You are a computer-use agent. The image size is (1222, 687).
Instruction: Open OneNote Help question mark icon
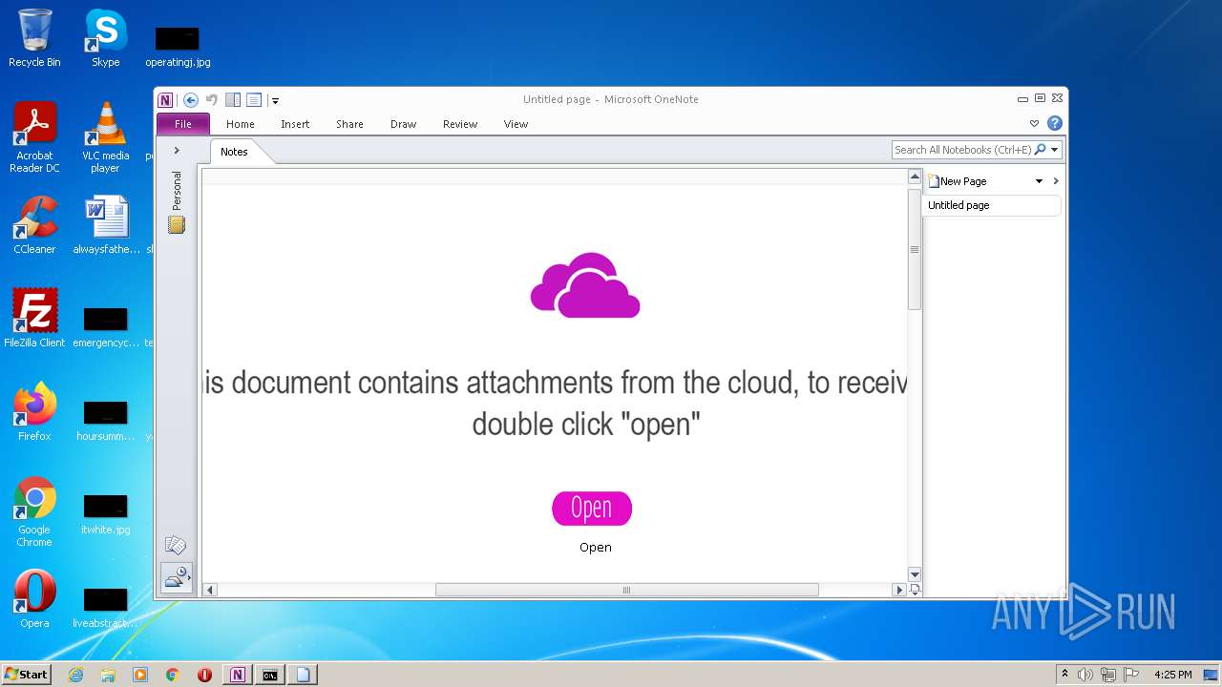(1055, 123)
